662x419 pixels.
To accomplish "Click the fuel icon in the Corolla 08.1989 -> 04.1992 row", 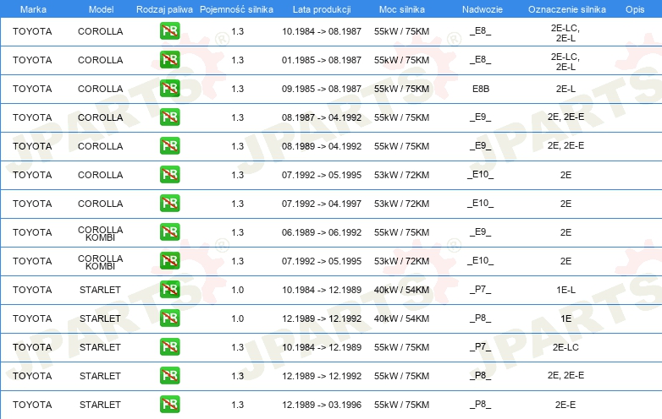I will [169, 145].
